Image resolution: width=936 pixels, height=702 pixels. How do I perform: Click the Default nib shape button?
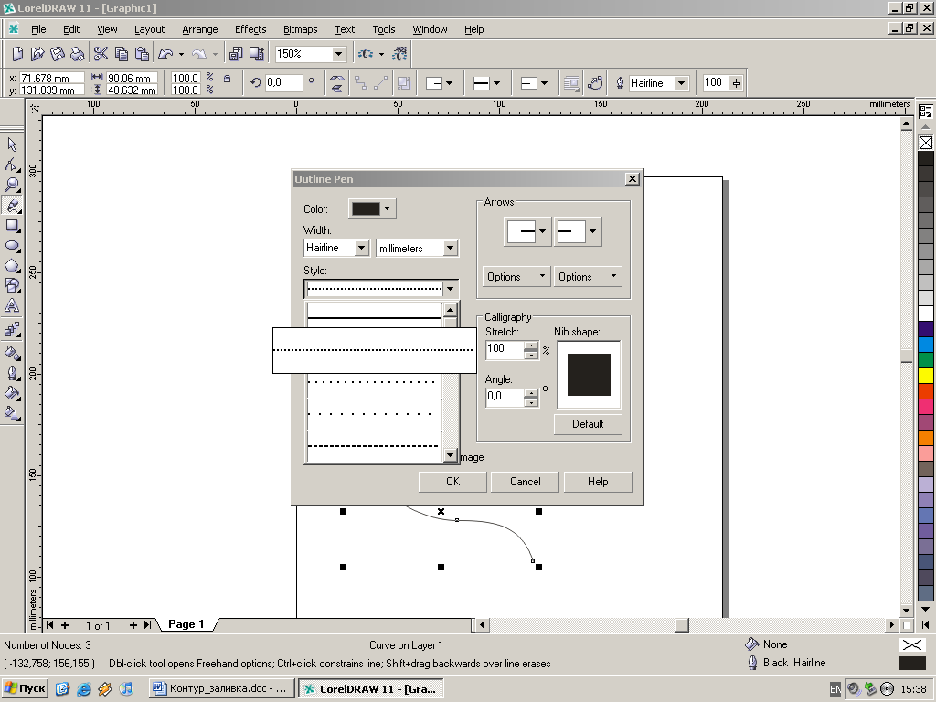(588, 424)
